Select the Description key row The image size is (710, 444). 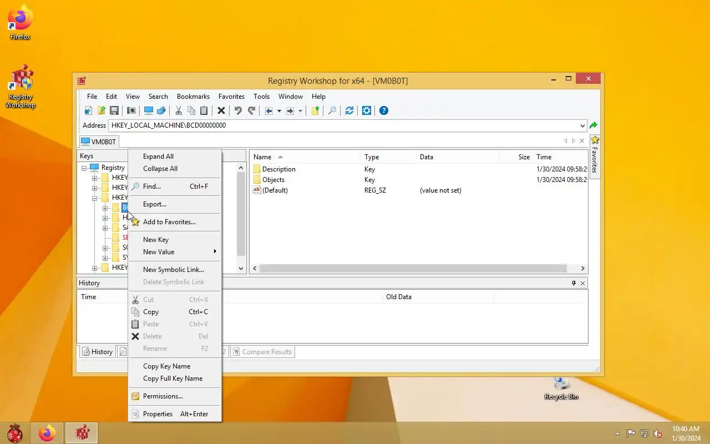coord(419,169)
